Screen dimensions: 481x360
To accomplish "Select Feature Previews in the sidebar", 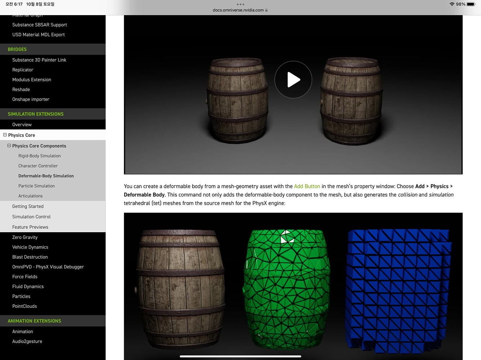I will click(30, 227).
